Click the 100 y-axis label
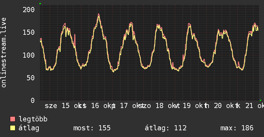The image size is (264, 137). pos(29,55)
